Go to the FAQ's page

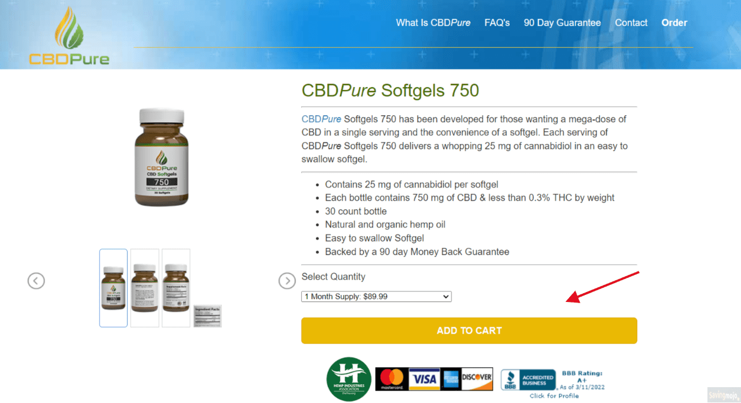click(497, 23)
